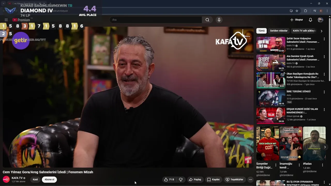Click Şafak Sezer Kolpaçino video title

click(x=303, y=40)
